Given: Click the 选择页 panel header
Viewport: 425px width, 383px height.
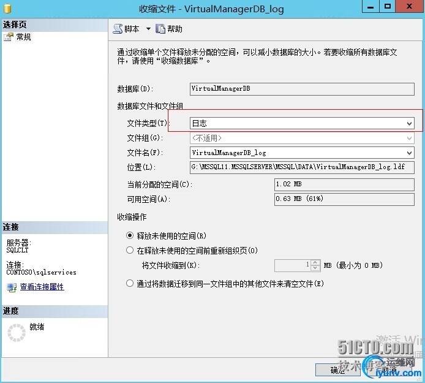Looking at the screenshot, I should pyautogui.click(x=55, y=25).
